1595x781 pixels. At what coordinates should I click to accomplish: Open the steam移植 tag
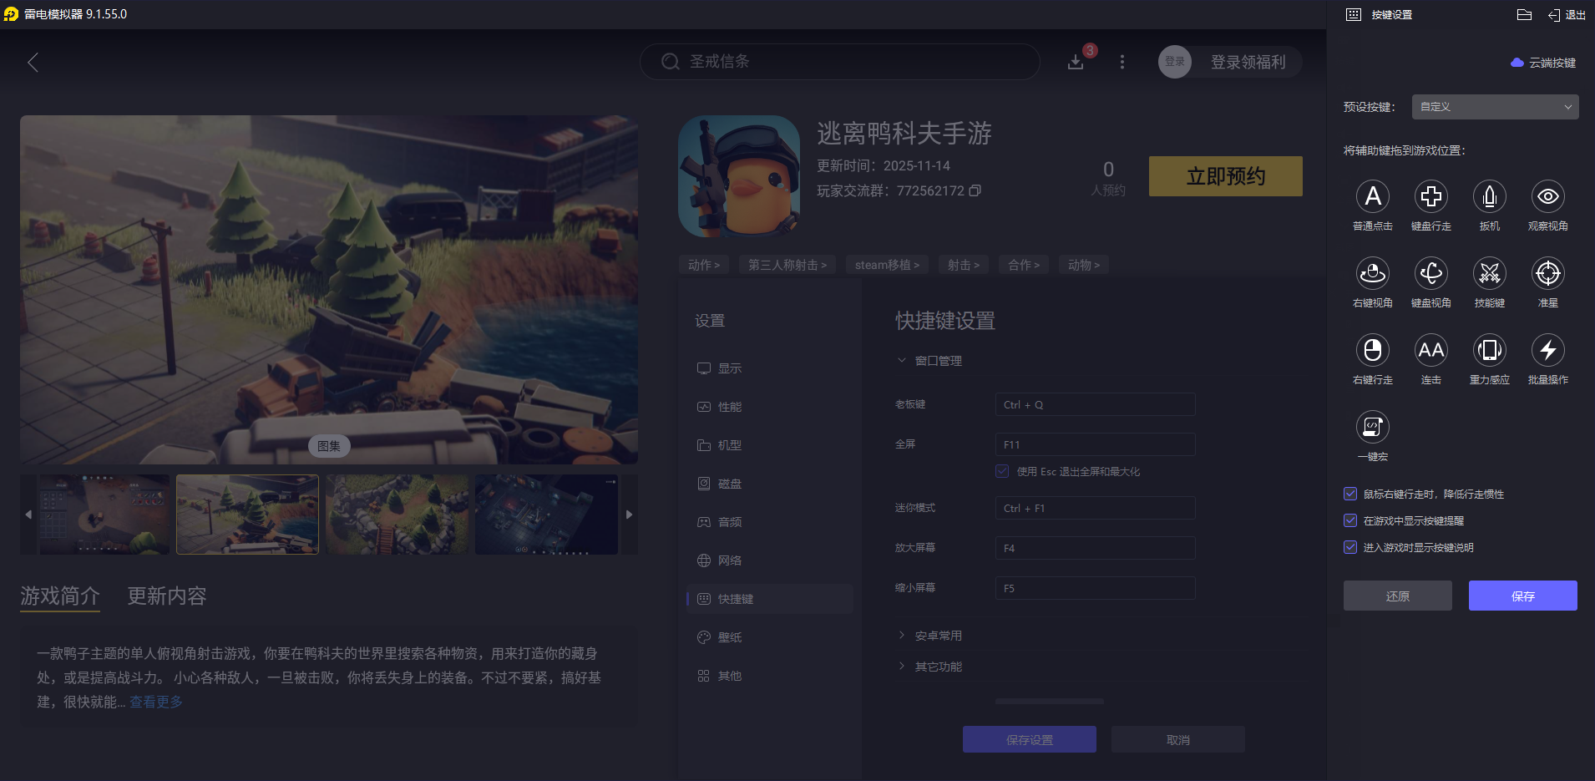coord(887,265)
